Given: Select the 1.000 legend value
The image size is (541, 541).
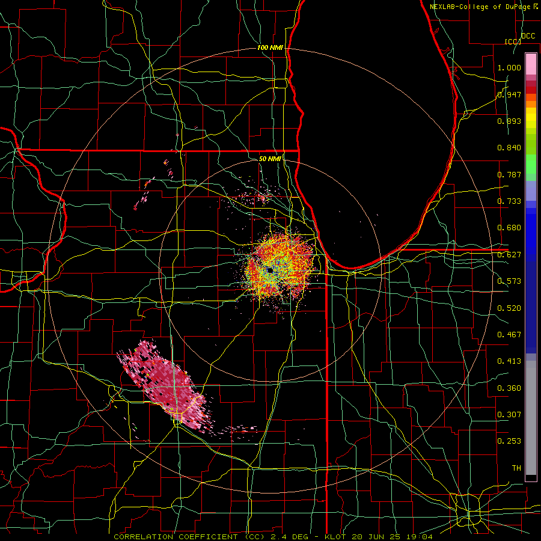Looking at the screenshot, I should click(x=509, y=67).
